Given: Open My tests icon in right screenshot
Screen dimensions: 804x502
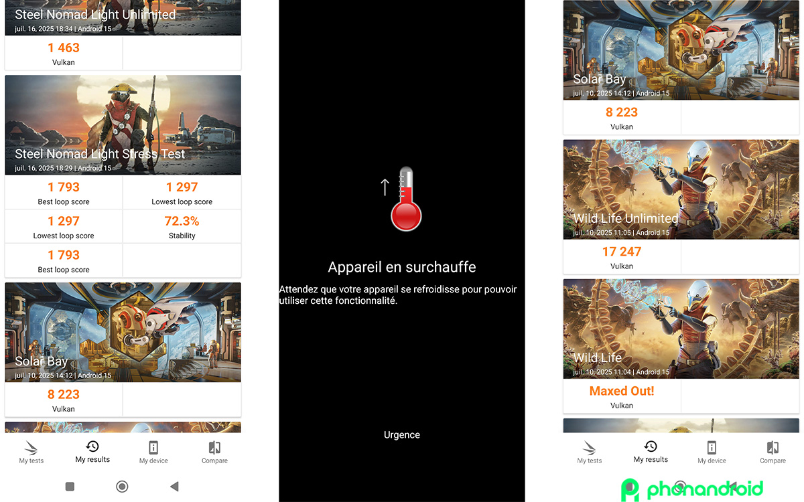Looking at the screenshot, I should pyautogui.click(x=590, y=448).
